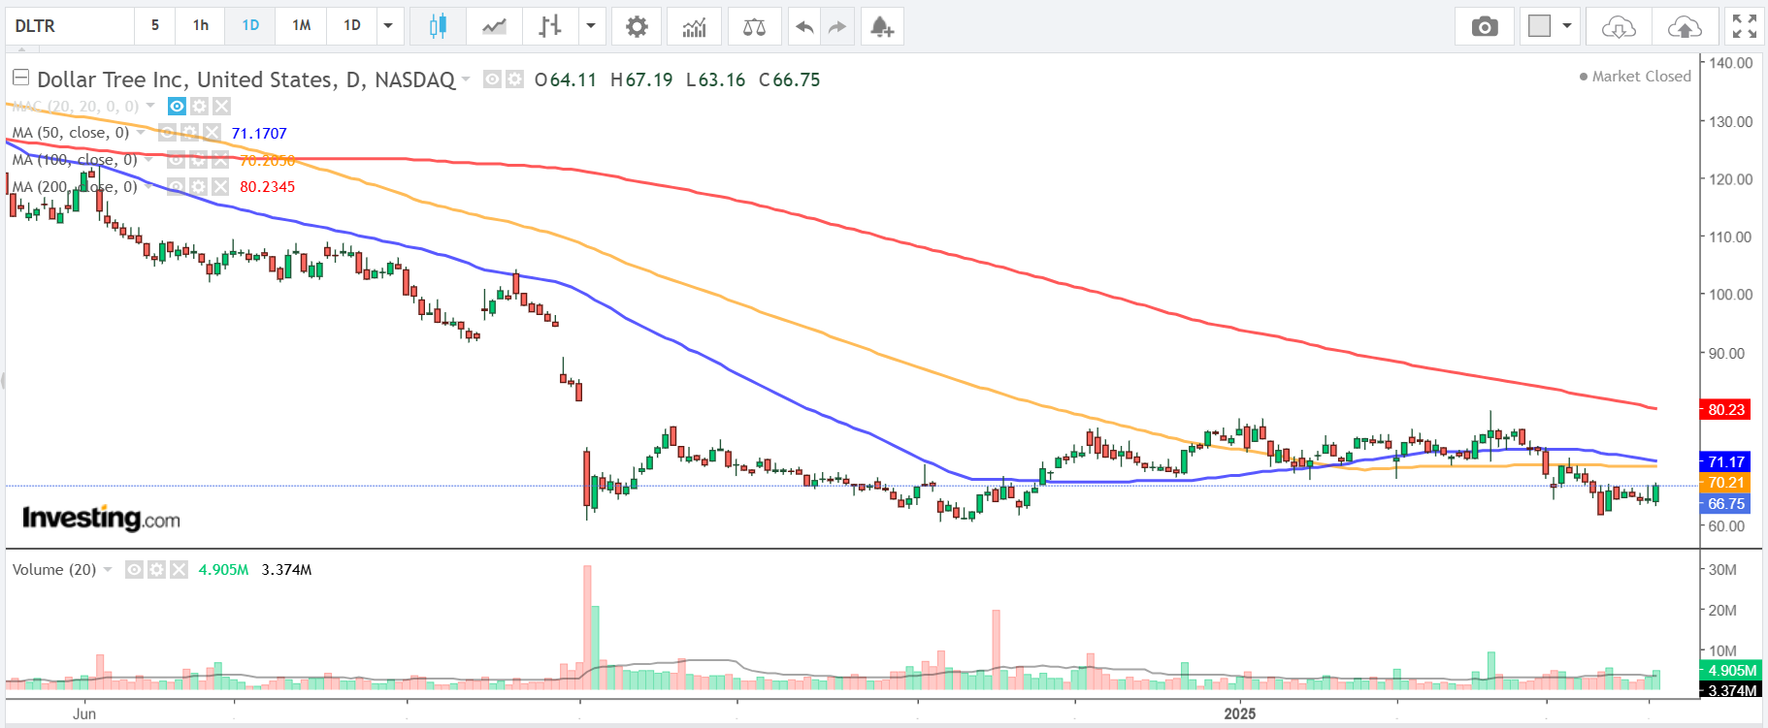
Task: Click the Jun label on time axis
Action: coord(84,713)
